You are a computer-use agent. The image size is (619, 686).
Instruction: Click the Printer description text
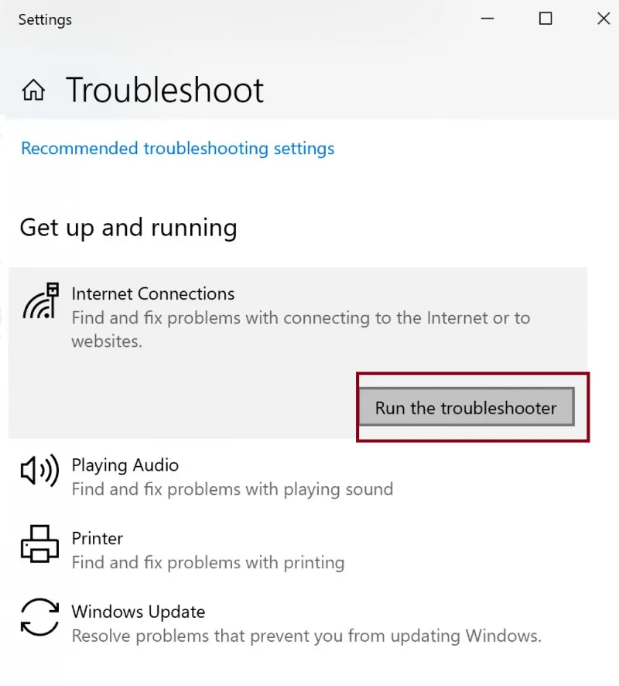point(207,563)
